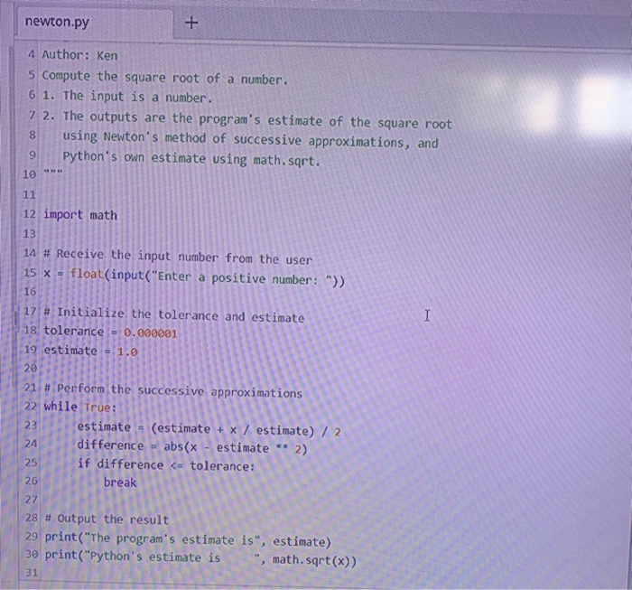Screen dimensions: 632x590
Task: Click the 'if difference <= tolerance:' line
Action: (x=166, y=465)
